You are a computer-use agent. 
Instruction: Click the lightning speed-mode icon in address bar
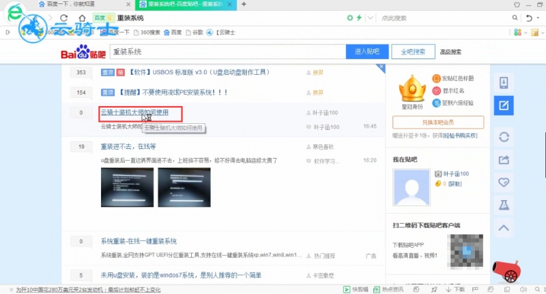[x=359, y=18]
